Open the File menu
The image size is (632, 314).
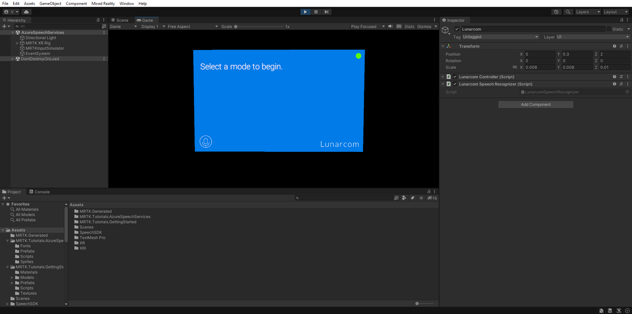[x=5, y=4]
